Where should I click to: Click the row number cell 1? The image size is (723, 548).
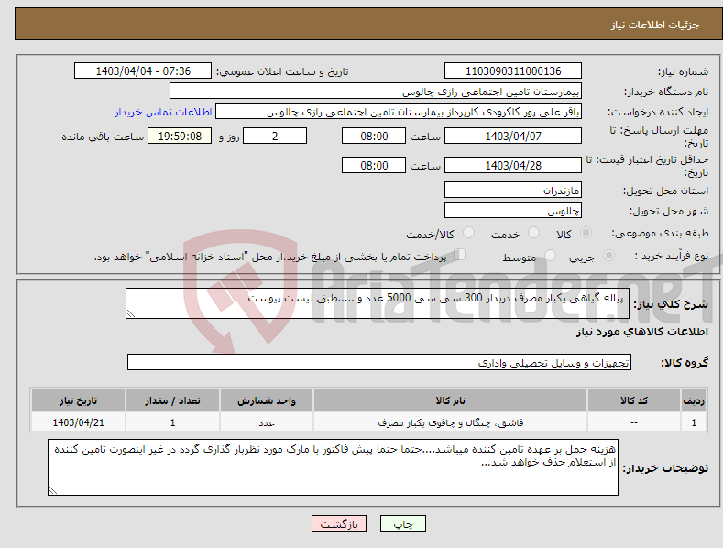point(694,422)
